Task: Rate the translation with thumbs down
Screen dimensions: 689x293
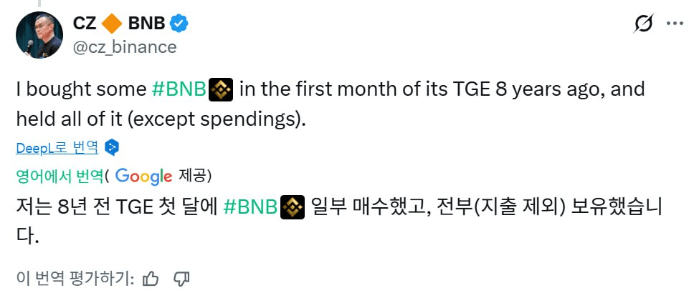Action: (x=181, y=278)
